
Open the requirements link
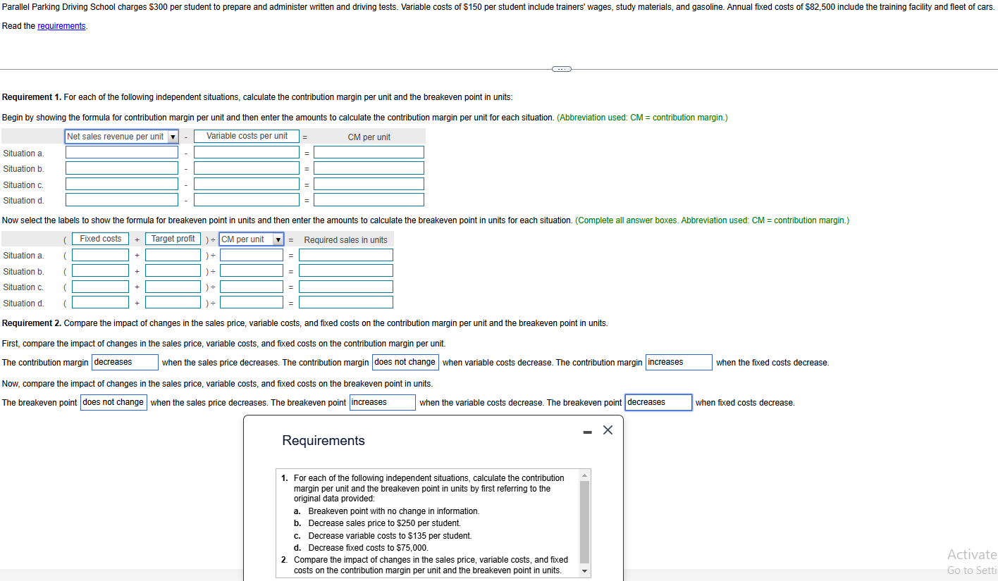coord(62,25)
